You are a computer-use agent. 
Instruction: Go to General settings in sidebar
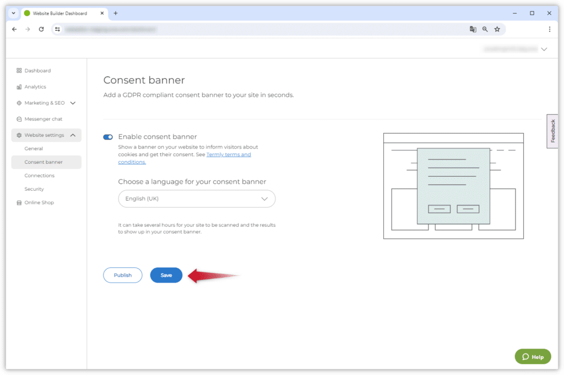tap(34, 148)
